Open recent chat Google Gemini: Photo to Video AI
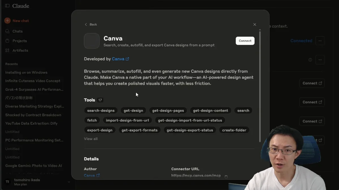The image size is (339, 190). (33, 166)
